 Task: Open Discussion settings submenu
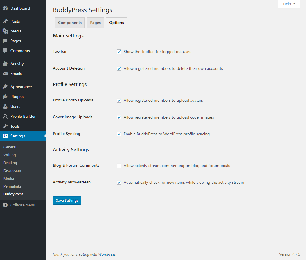coord(12,170)
